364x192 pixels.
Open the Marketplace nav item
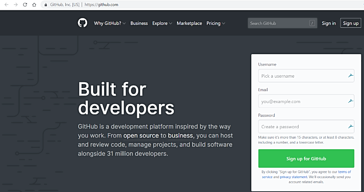point(189,23)
